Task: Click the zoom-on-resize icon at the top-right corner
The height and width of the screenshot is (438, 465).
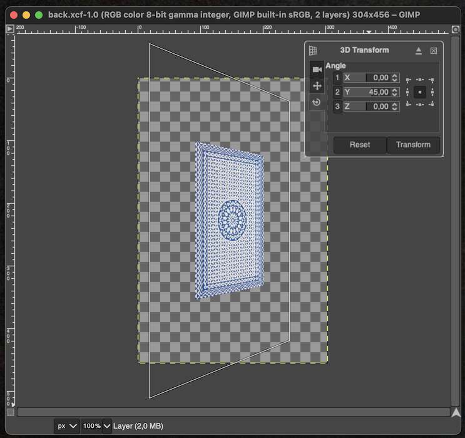Action: [456, 29]
